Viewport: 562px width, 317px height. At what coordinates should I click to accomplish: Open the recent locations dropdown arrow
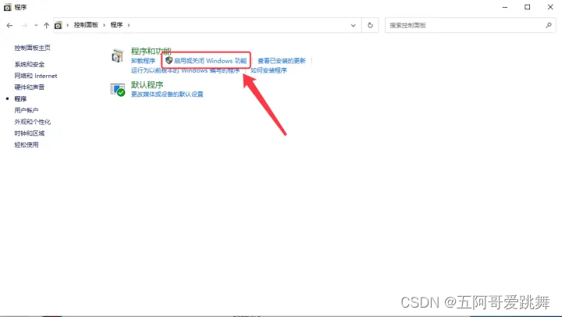click(x=36, y=25)
